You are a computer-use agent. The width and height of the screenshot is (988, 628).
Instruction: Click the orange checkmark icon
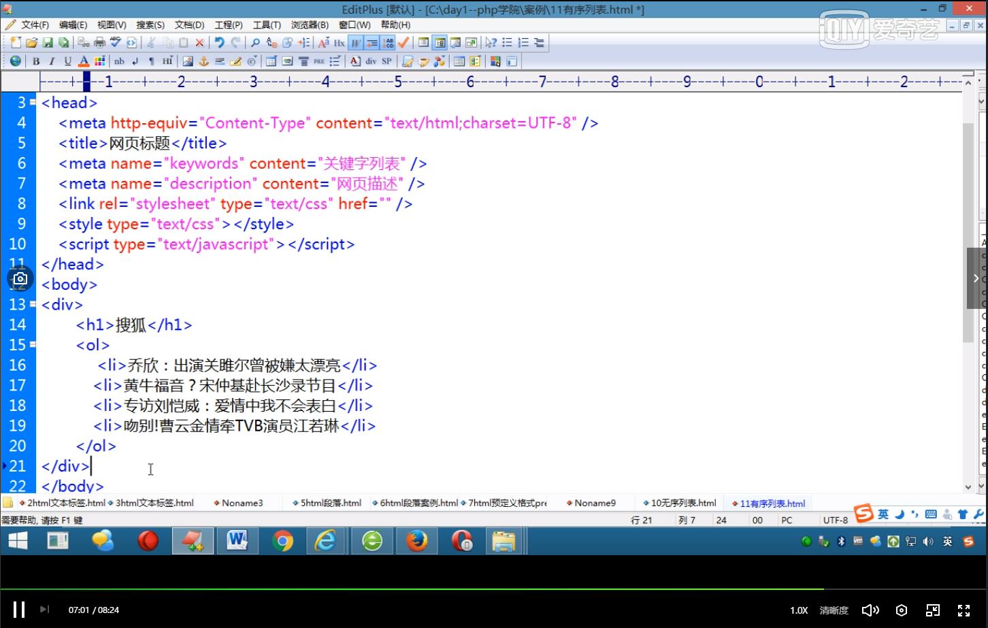click(404, 42)
